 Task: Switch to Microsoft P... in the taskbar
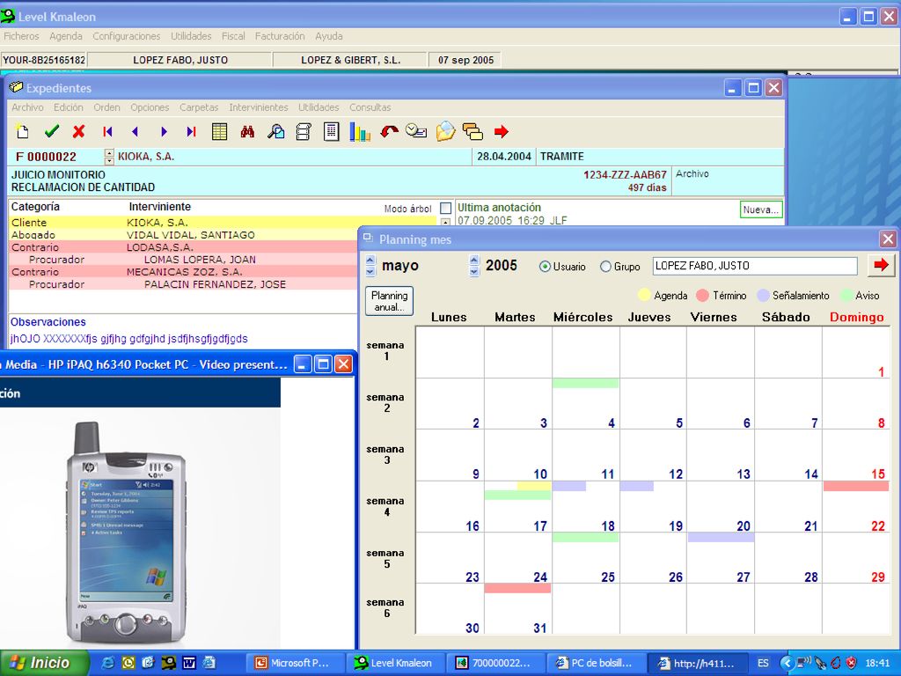coord(296,663)
